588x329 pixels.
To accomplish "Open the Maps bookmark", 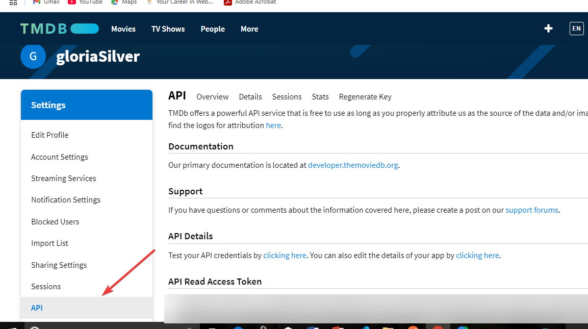I will tap(124, 2).
